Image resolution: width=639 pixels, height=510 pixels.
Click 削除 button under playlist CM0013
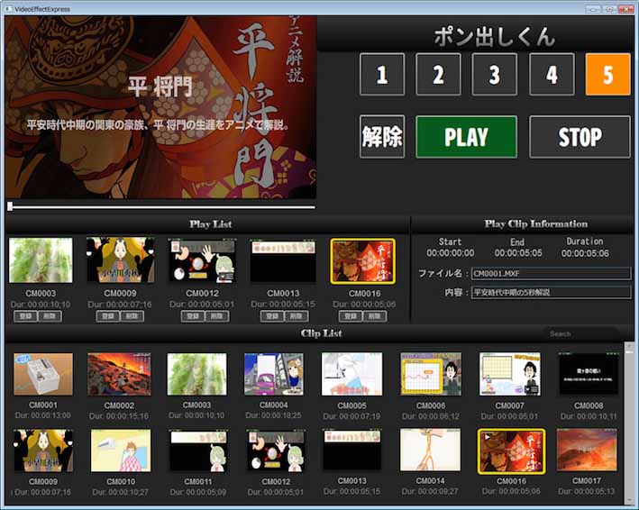(x=297, y=316)
